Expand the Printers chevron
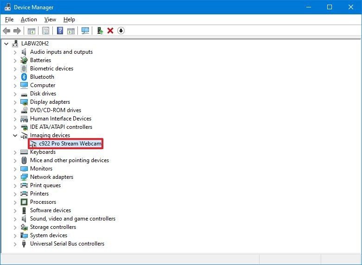362x265 pixels. pos(15,194)
